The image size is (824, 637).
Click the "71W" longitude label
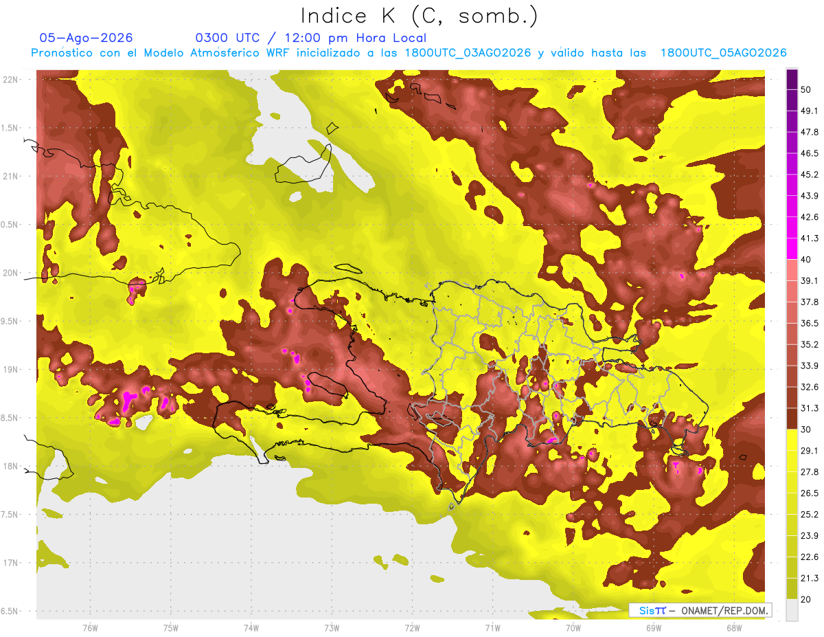492,627
